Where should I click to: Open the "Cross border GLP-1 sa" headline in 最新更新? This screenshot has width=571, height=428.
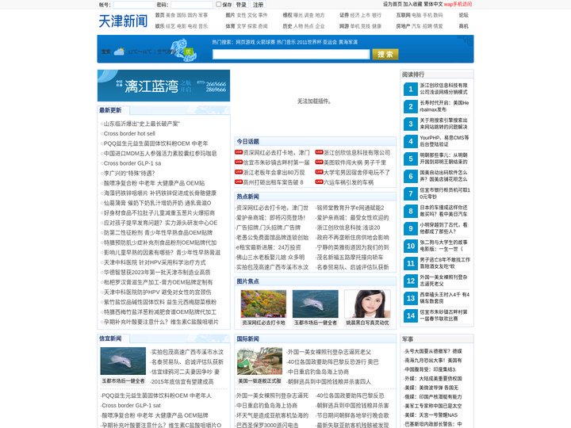132,163
